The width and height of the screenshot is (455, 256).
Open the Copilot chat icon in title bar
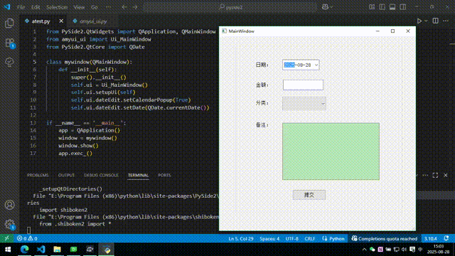tap(325, 7)
